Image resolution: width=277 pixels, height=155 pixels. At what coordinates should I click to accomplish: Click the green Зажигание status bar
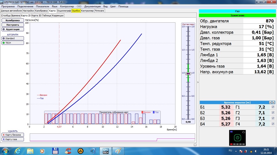click(x=237, y=15)
